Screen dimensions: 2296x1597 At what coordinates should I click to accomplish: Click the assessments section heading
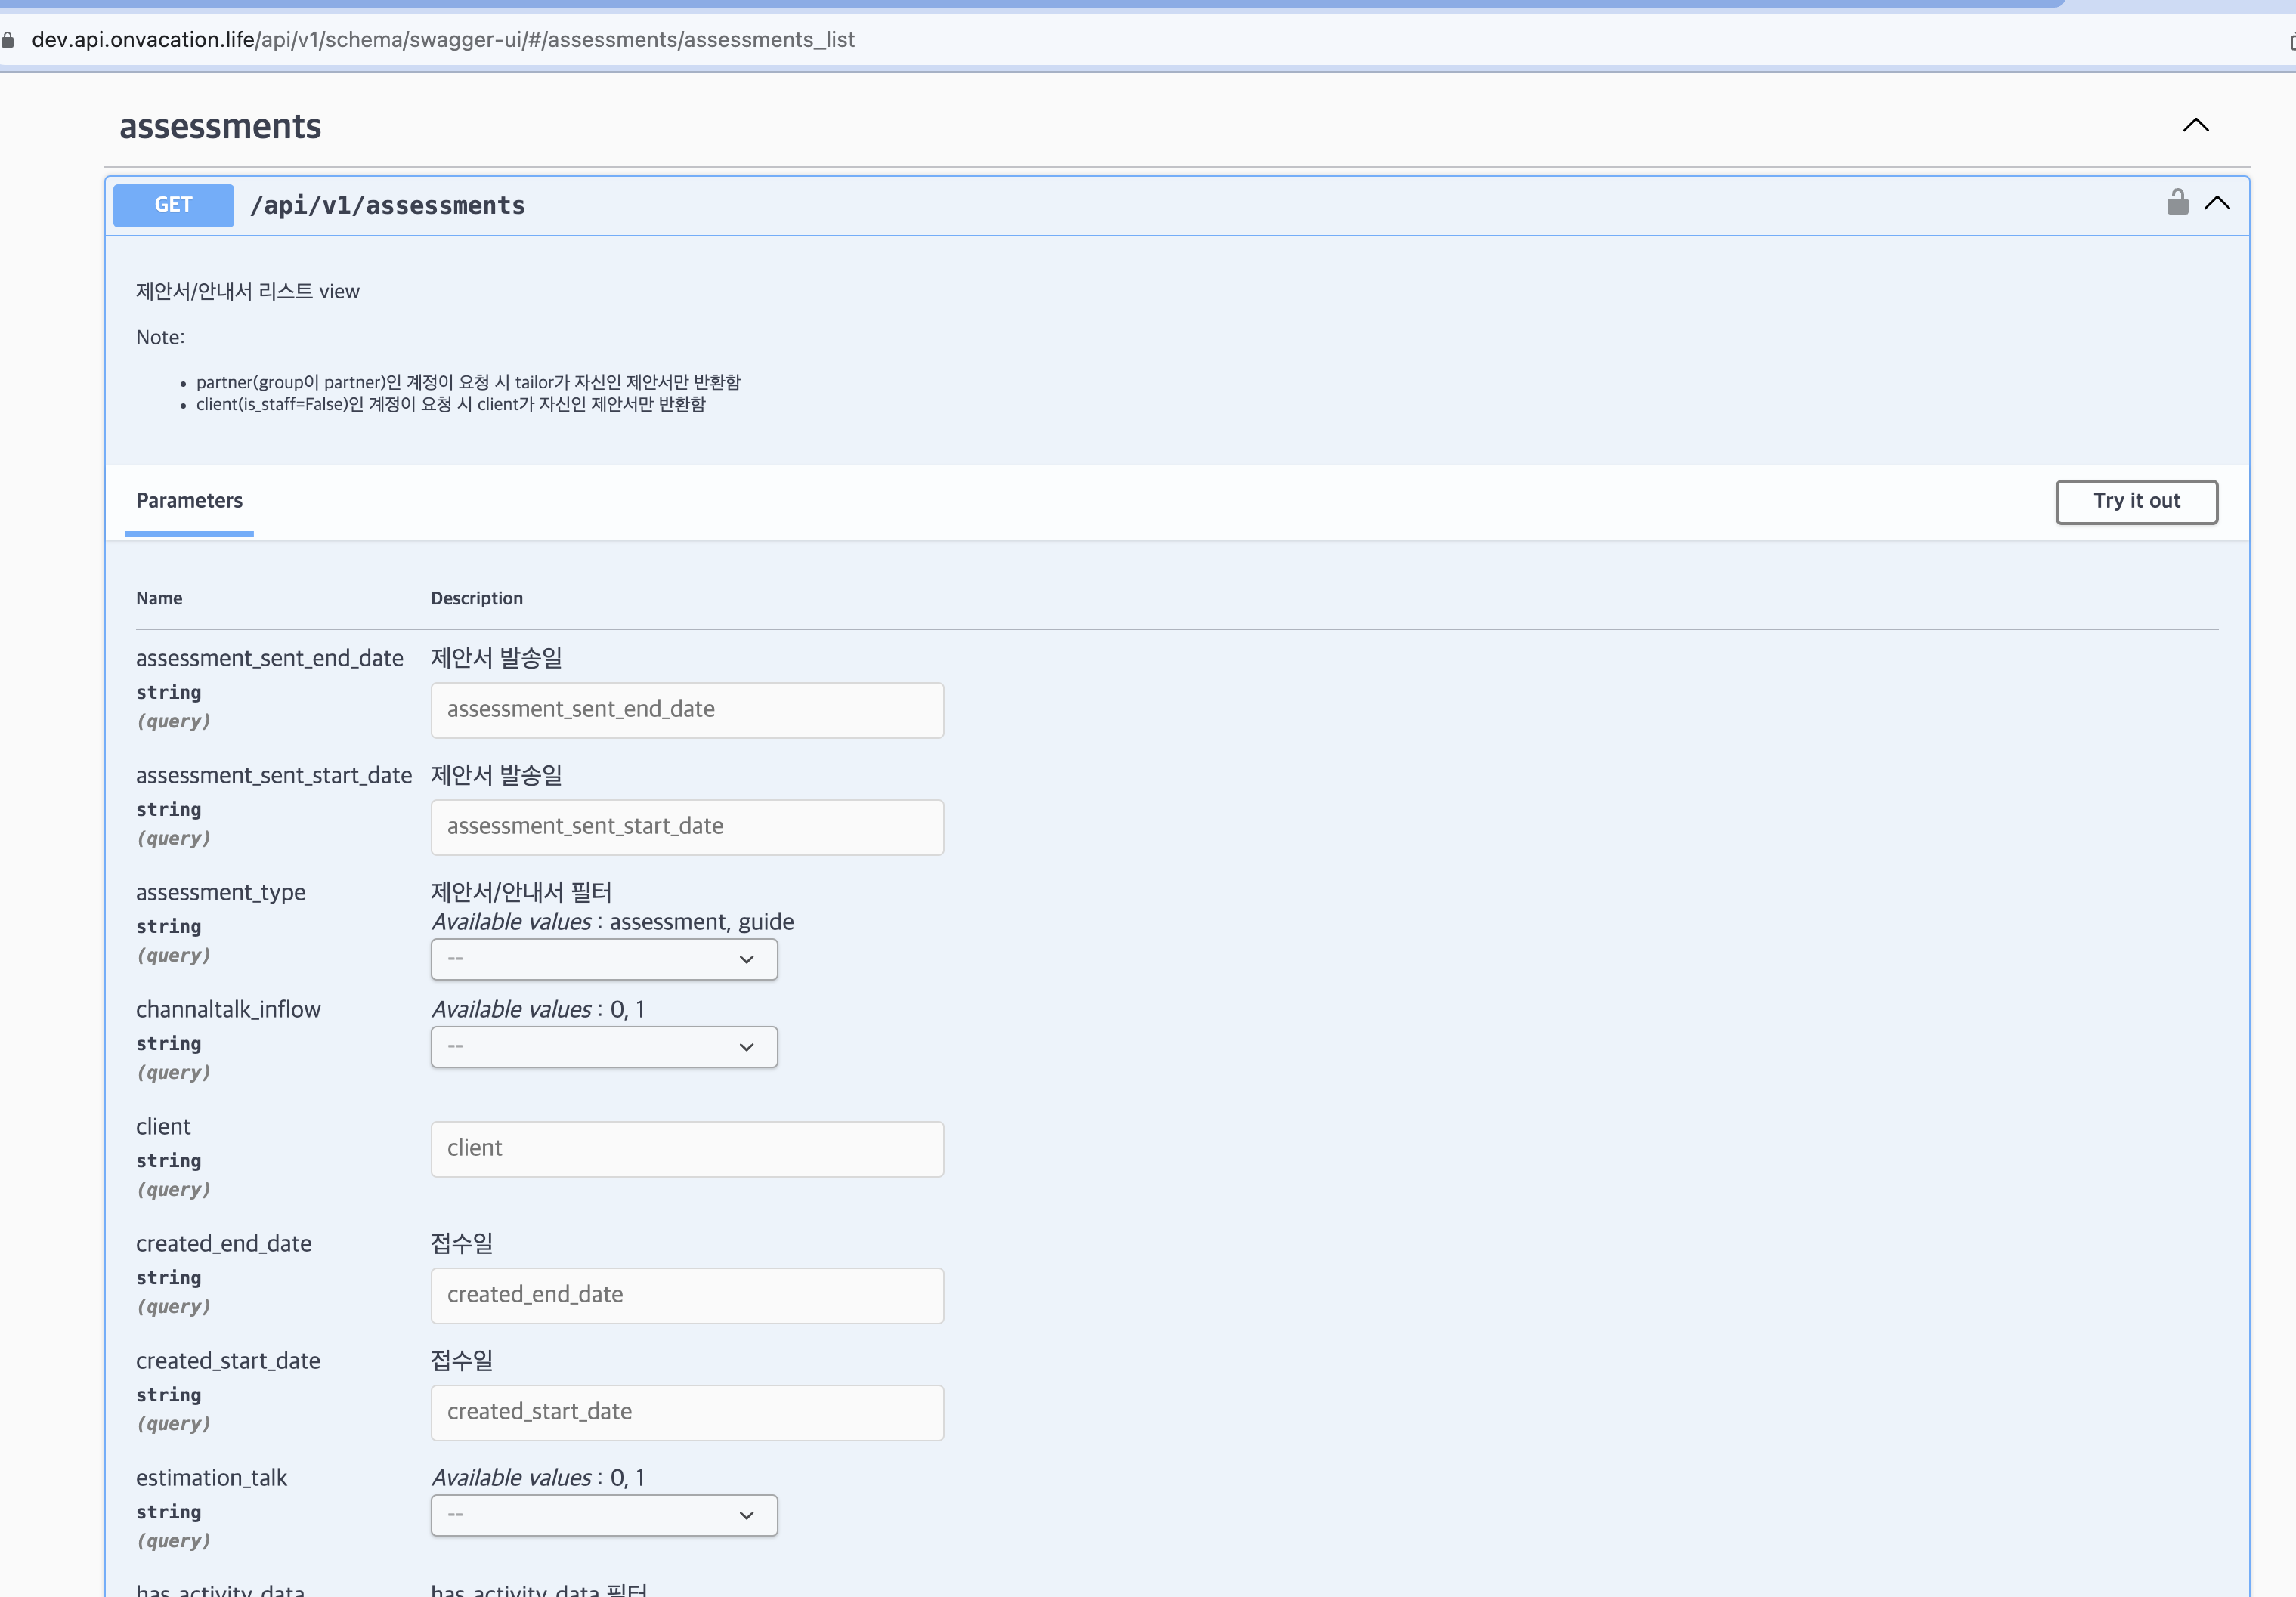220,126
